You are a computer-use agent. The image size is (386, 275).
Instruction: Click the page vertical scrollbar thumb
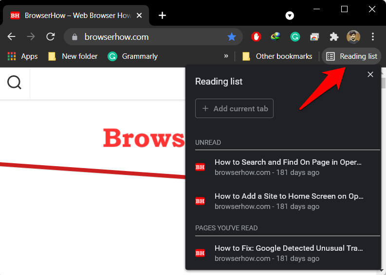coord(383,83)
